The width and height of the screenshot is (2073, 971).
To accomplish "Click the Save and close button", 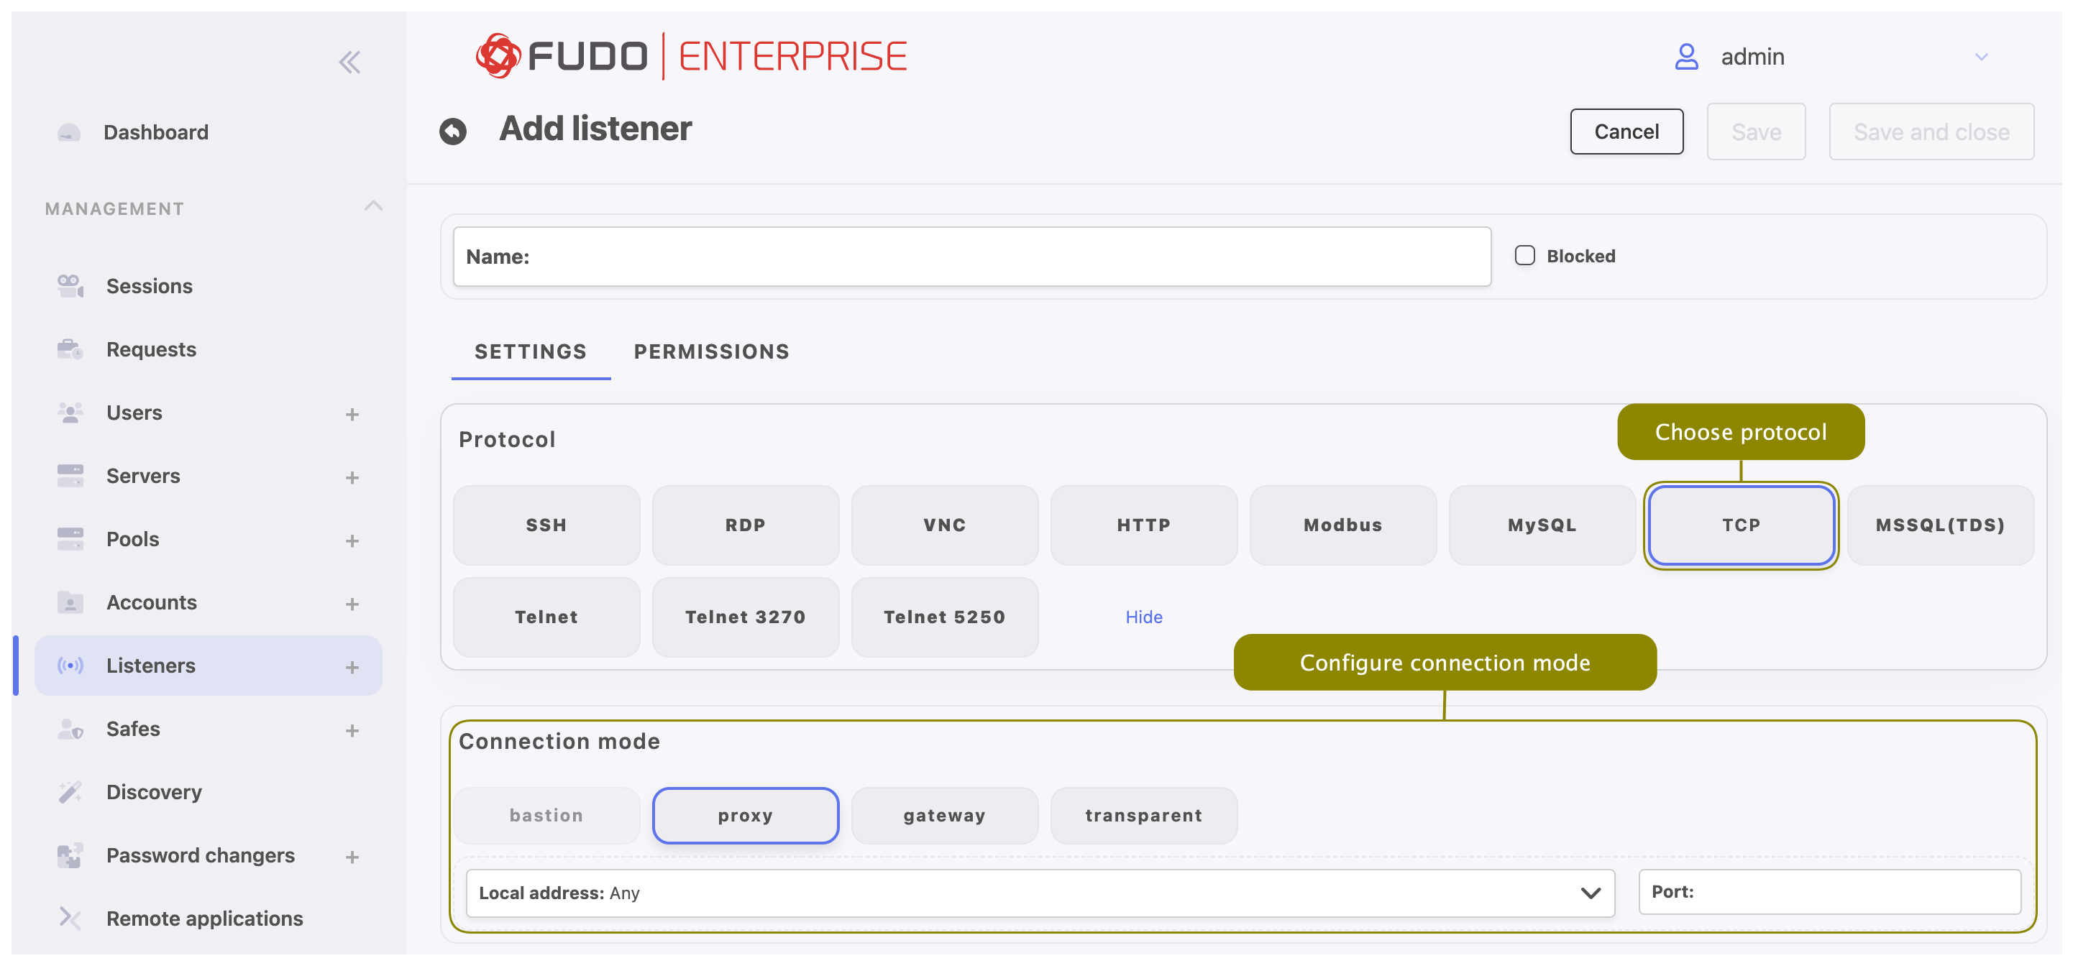I will pyautogui.click(x=1931, y=131).
